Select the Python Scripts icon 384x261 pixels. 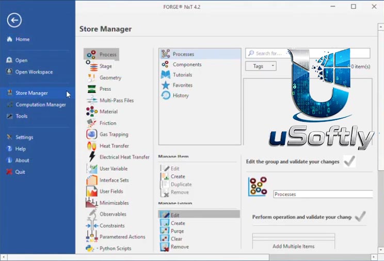90,248
